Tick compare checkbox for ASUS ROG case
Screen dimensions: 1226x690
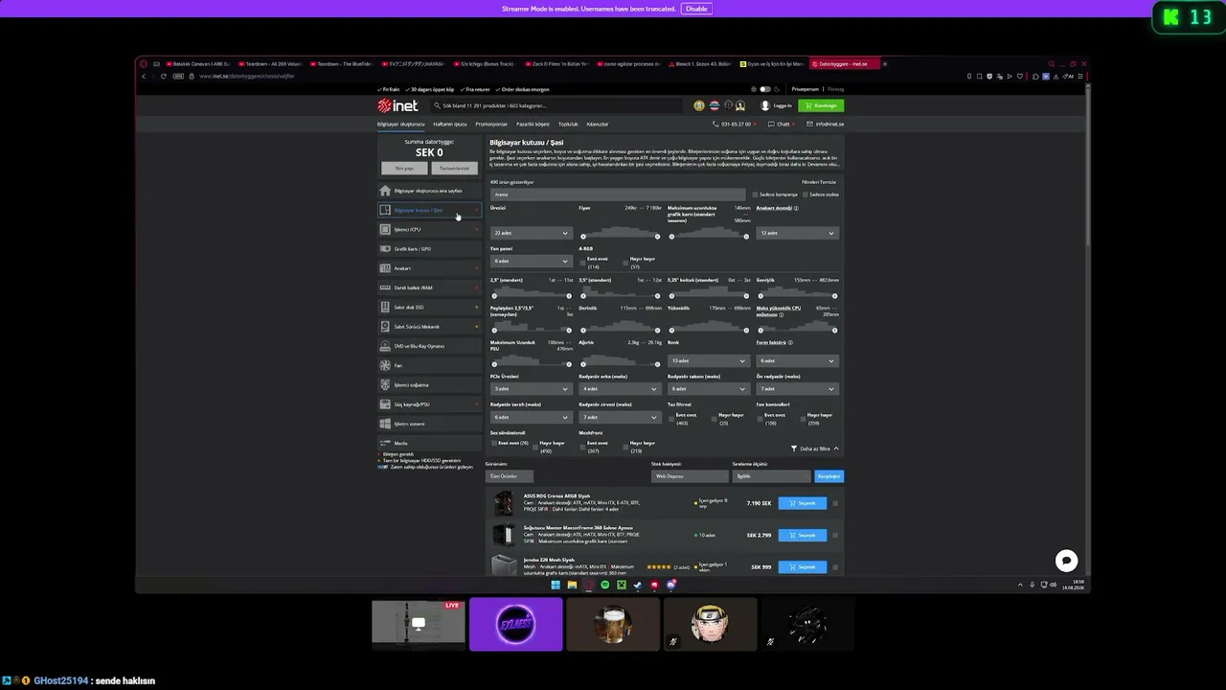pos(835,503)
